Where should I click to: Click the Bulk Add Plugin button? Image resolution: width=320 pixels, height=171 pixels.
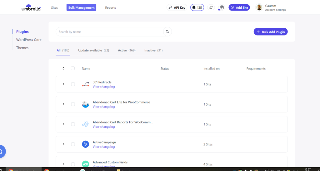tap(270, 32)
